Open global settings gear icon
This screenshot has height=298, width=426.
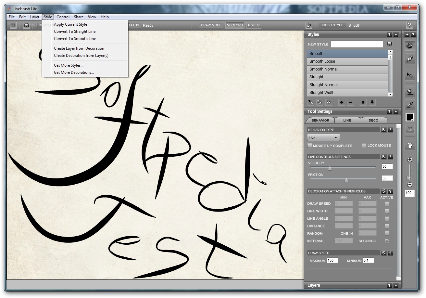tap(13, 25)
